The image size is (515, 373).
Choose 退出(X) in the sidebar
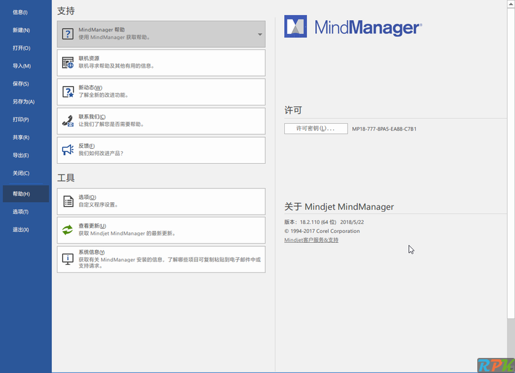pyautogui.click(x=21, y=230)
